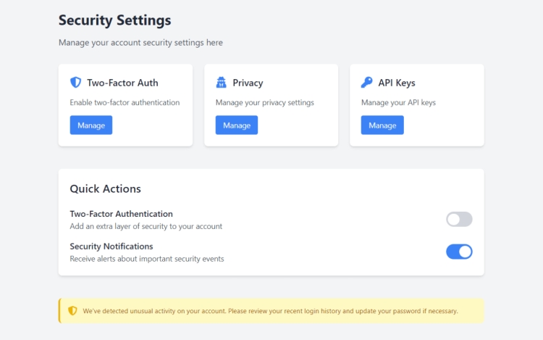The height and width of the screenshot is (340, 543).
Task: Click the Two-Factor Authentication row label
Action: point(121,214)
